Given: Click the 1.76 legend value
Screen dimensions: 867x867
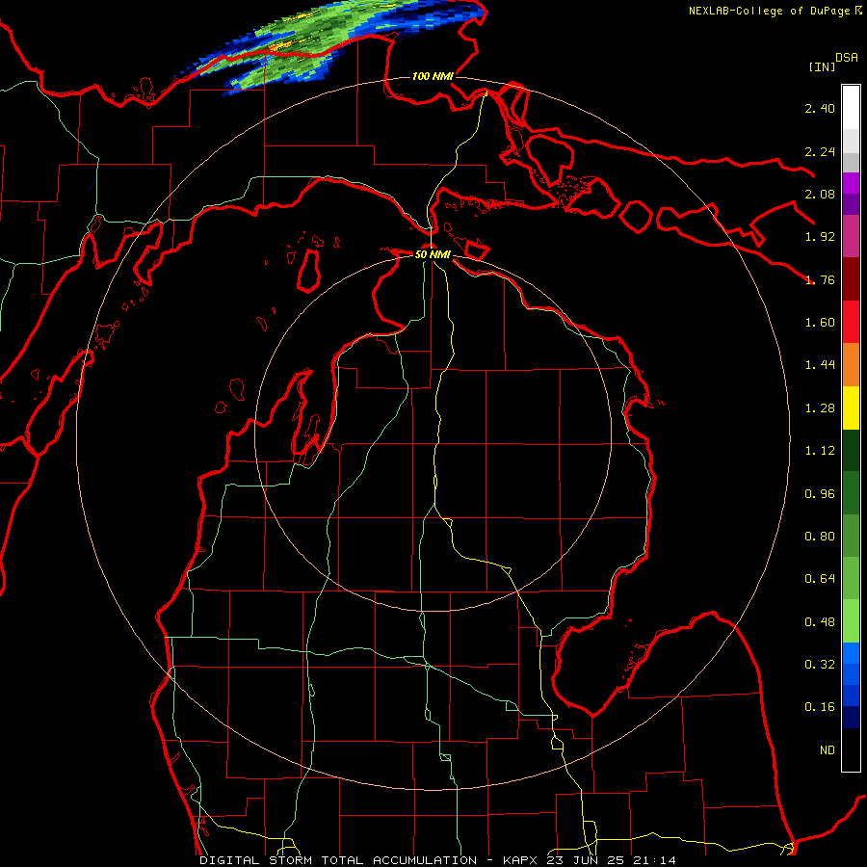Looking at the screenshot, I should coord(820,279).
